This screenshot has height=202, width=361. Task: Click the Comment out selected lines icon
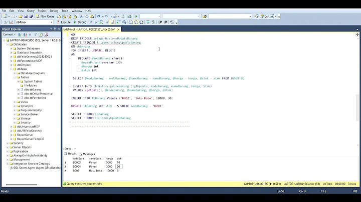pyautogui.click(x=148, y=22)
